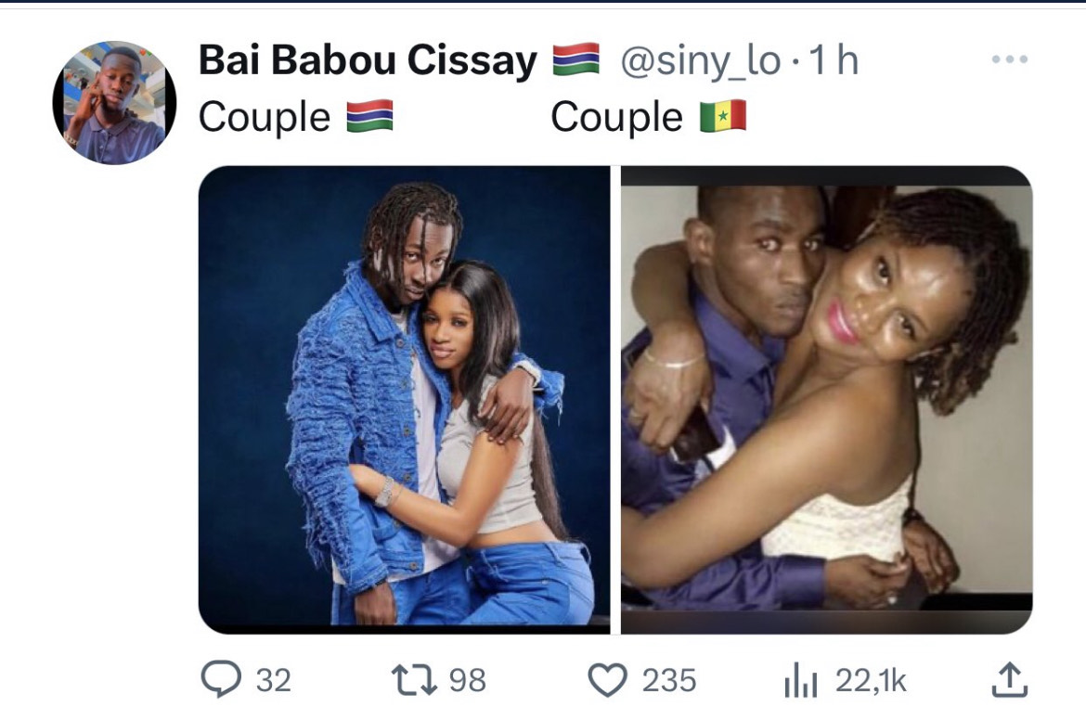Click the 22,1k views count
The width and height of the screenshot is (1086, 707).
[x=871, y=681]
